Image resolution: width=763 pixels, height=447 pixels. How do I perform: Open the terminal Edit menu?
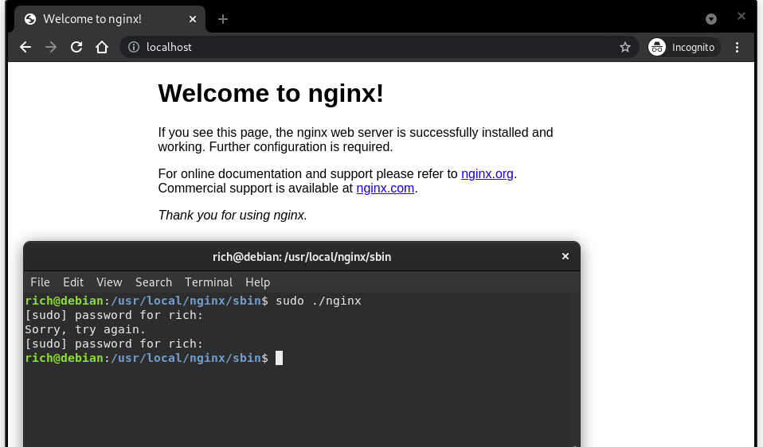coord(73,282)
